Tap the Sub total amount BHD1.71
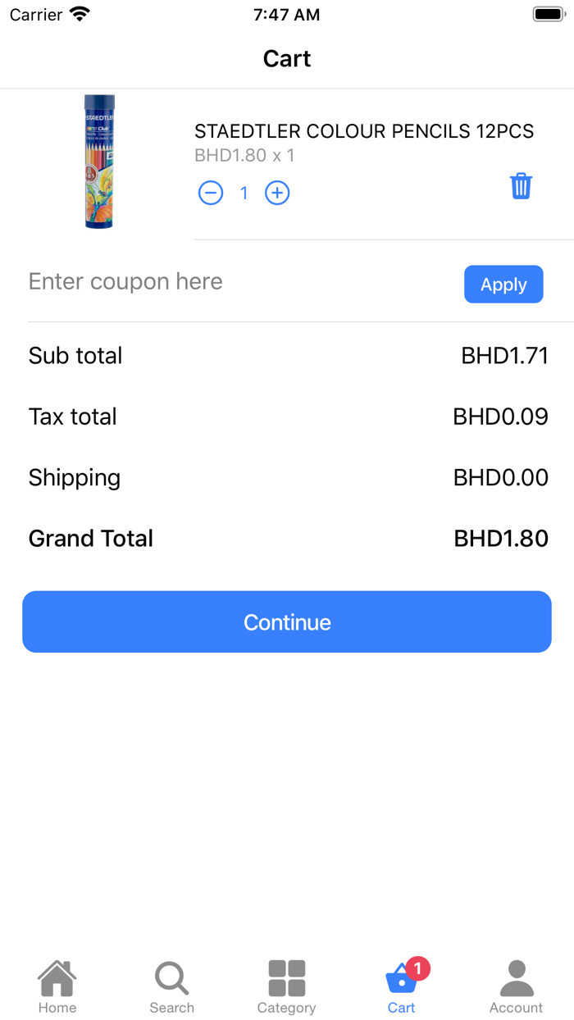 (x=504, y=356)
